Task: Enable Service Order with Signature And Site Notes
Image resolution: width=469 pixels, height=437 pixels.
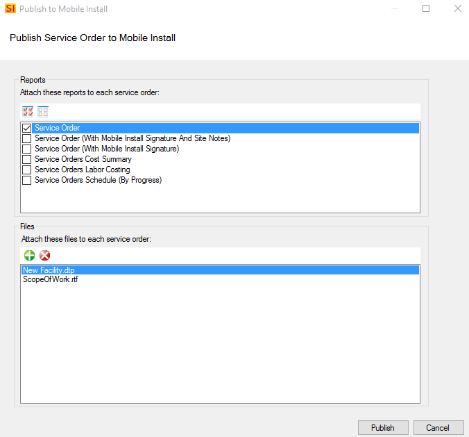Action: click(x=26, y=139)
